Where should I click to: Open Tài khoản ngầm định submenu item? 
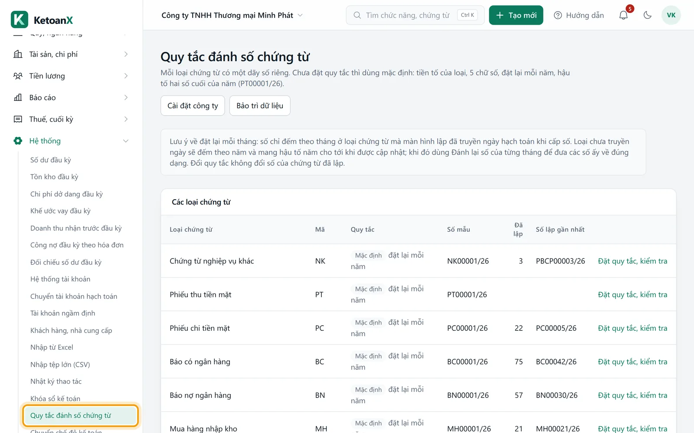pyautogui.click(x=62, y=313)
